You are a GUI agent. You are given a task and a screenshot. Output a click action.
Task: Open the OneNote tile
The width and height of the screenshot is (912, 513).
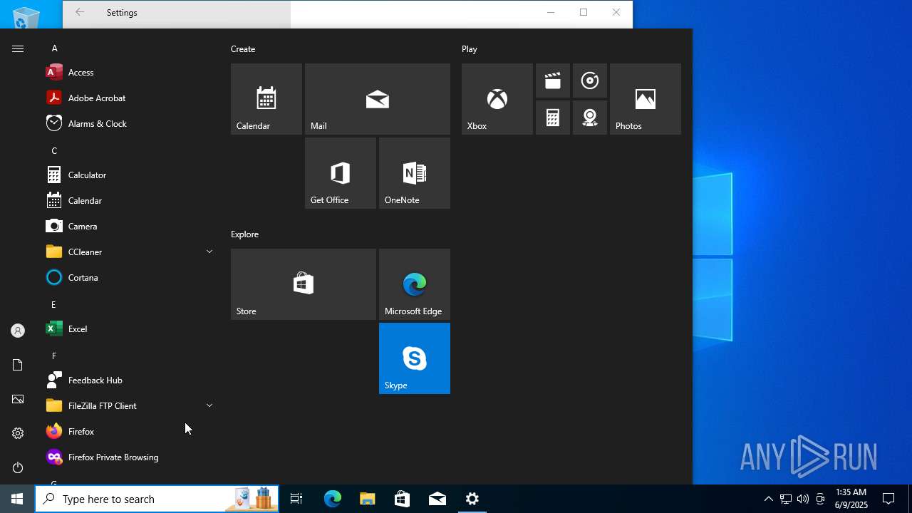coord(415,173)
